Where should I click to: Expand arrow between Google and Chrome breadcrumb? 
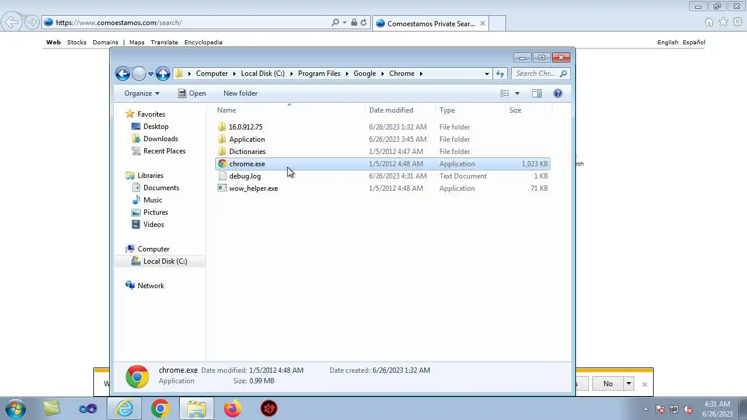(x=383, y=73)
